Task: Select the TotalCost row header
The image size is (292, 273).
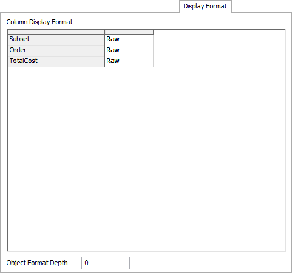Action: tap(56, 61)
